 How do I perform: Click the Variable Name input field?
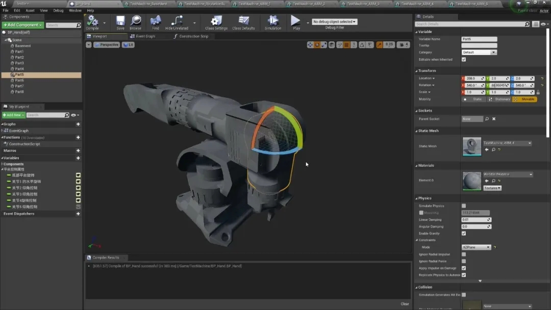click(x=479, y=39)
